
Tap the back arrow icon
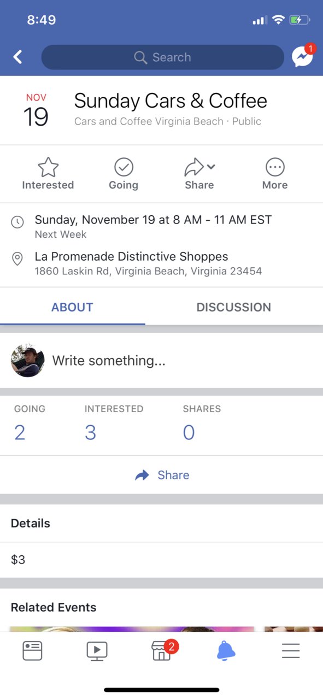point(18,57)
